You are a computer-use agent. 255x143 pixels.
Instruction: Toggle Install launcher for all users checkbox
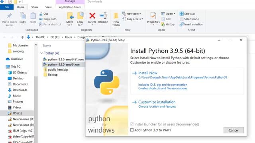point(132,124)
